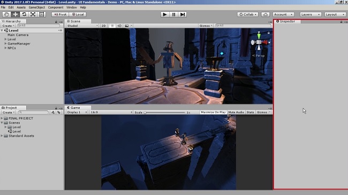348x195 pixels.
Task: Click the Step frame button
Action: tap(182, 14)
